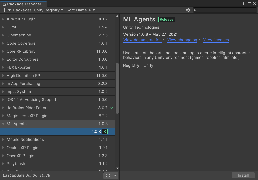Viewport: 258px width, 180px height.
Task: Select the OpenXR Plugin package
Action: pyautogui.click(x=57, y=156)
